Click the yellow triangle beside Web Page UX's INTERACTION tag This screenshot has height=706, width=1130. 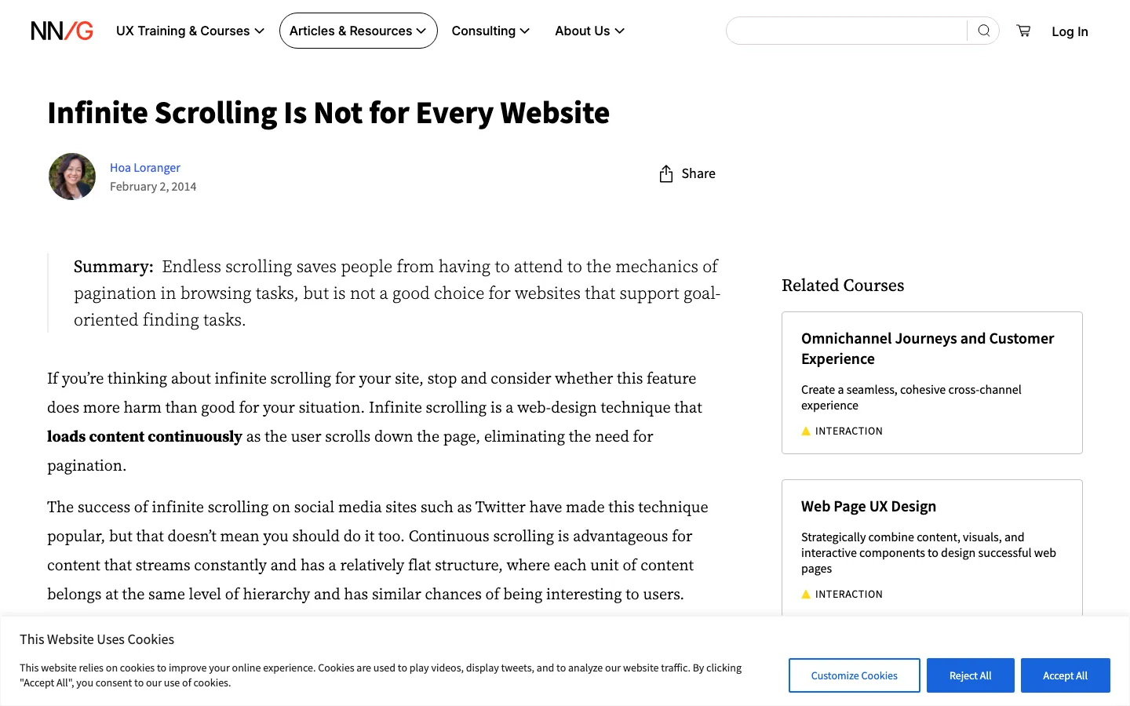[x=806, y=594]
